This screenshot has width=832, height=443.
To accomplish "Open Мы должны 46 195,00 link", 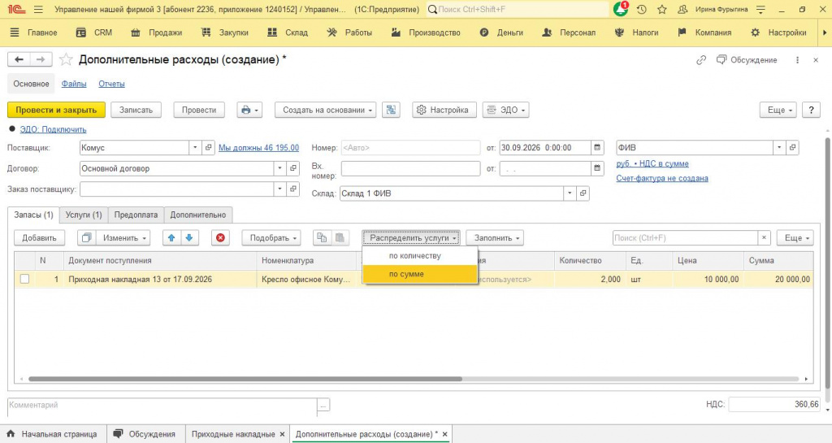I will pyautogui.click(x=259, y=147).
